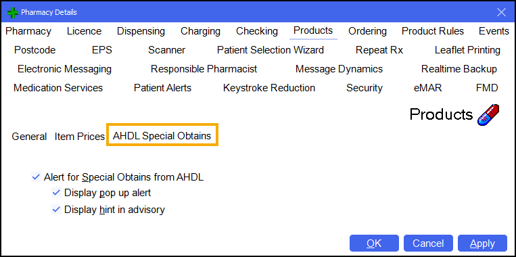Open the AHDL Special Obtains sub-tab

(x=162, y=136)
